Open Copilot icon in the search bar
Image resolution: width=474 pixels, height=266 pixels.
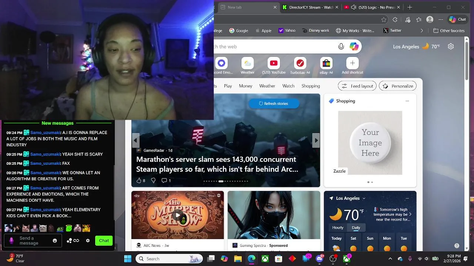coord(354,47)
